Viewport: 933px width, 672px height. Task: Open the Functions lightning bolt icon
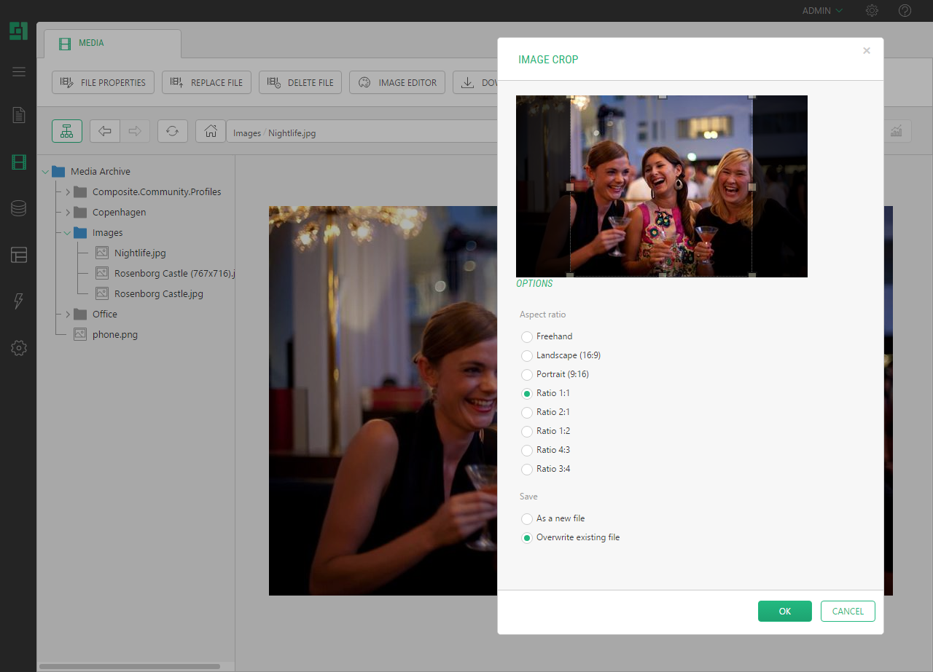pyautogui.click(x=19, y=301)
